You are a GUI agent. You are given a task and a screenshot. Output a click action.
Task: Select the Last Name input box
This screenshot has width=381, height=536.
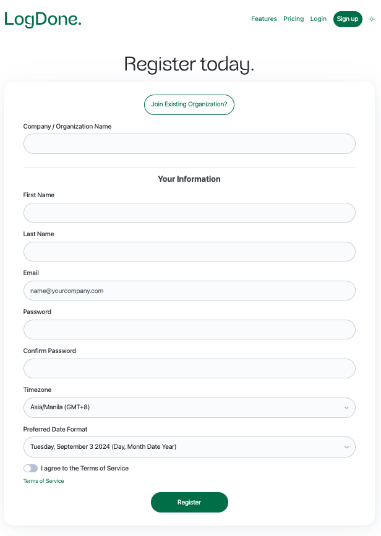coord(189,252)
